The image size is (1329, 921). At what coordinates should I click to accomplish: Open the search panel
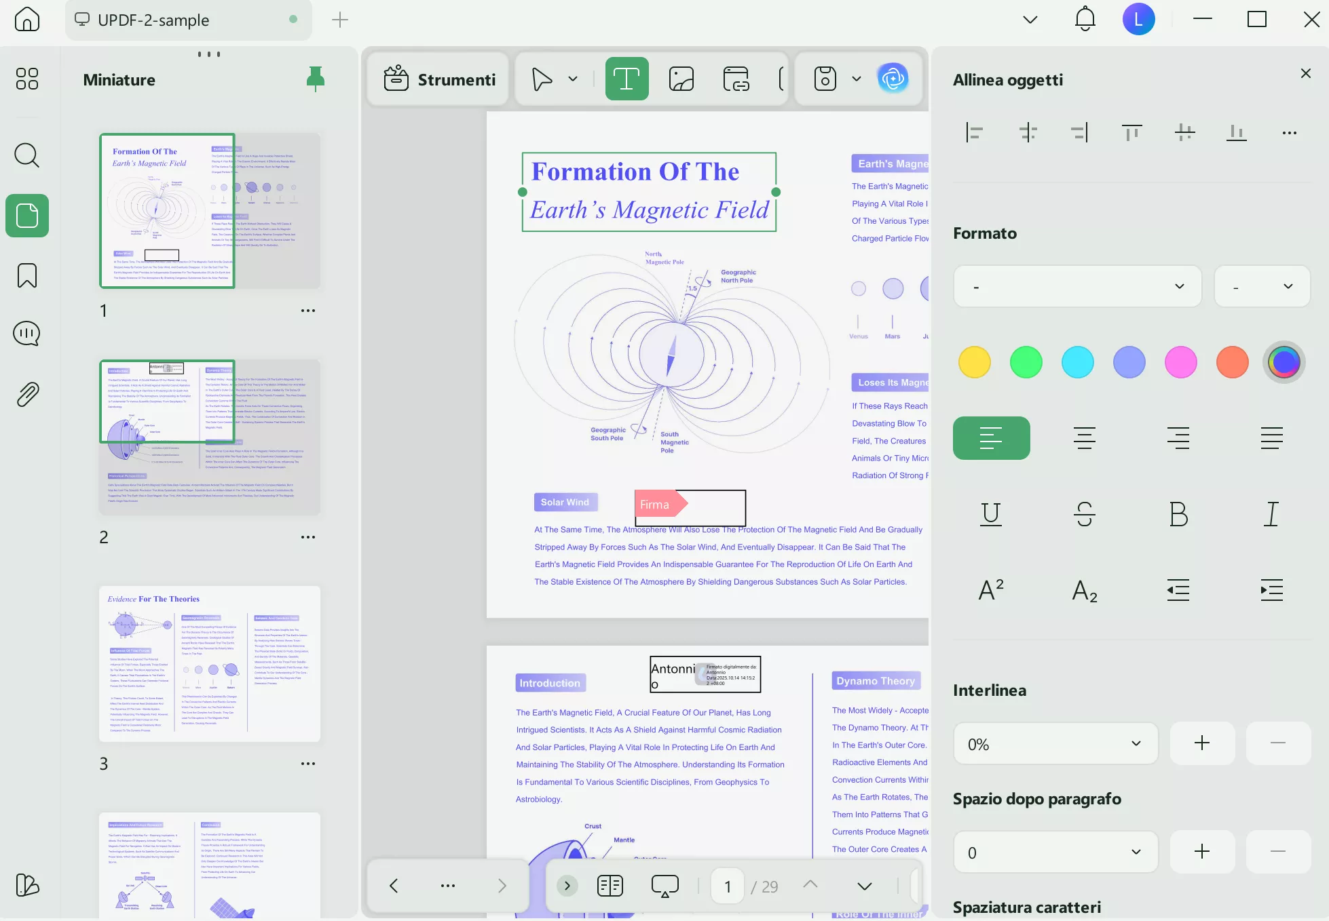pyautogui.click(x=27, y=155)
